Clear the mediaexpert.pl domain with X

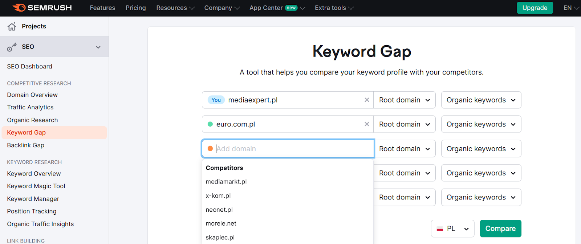click(367, 100)
